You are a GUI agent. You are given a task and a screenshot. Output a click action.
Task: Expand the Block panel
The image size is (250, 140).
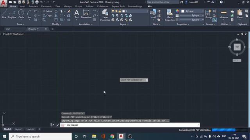pyautogui.click(x=156, y=24)
